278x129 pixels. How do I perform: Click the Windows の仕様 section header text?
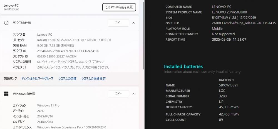(24, 94)
